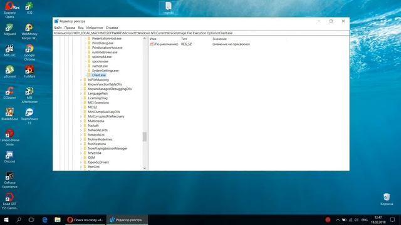Select the Adguard desktop icon

click(10, 29)
